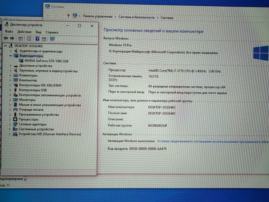Expand the Устройства HID category
269x202 pixels.
coord(10,134)
